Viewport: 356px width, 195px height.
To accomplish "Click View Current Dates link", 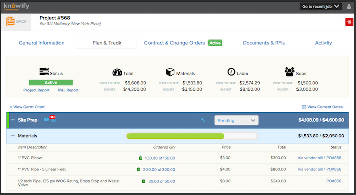I will click(x=325, y=107).
